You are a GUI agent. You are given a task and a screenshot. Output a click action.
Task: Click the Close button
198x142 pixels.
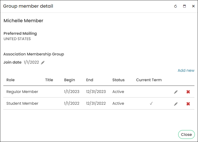pyautogui.click(x=187, y=135)
